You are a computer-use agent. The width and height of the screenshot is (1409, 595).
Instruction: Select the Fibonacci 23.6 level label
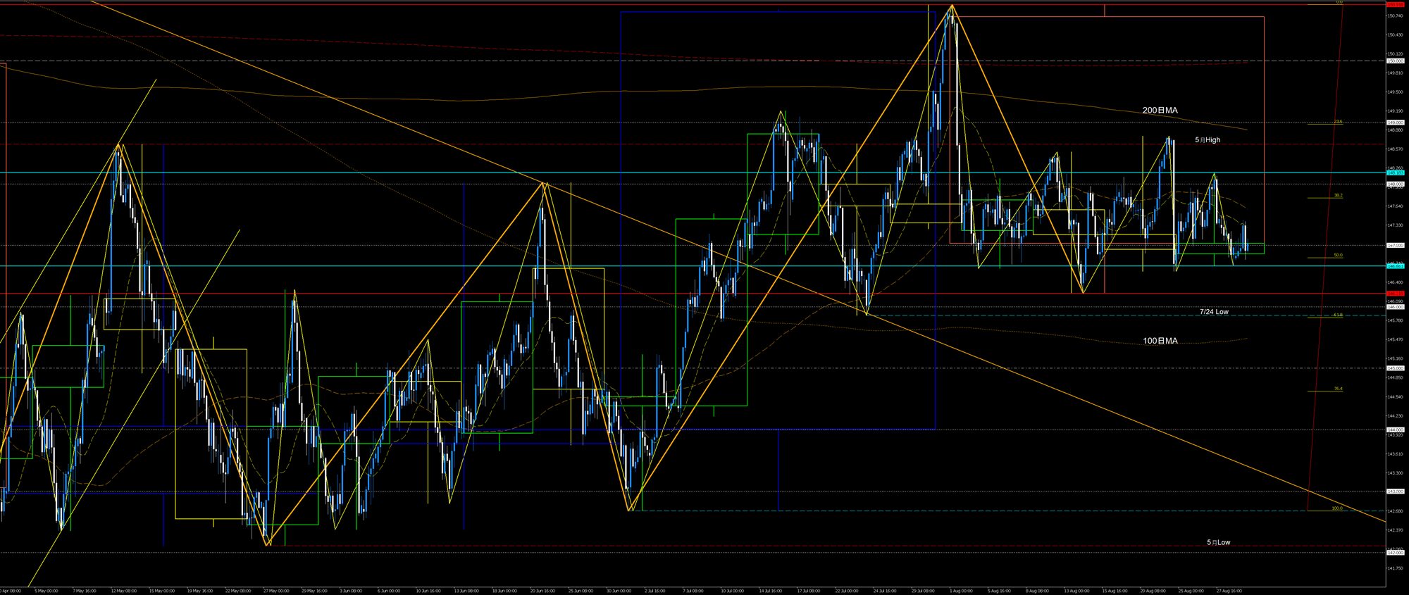tap(1338, 122)
